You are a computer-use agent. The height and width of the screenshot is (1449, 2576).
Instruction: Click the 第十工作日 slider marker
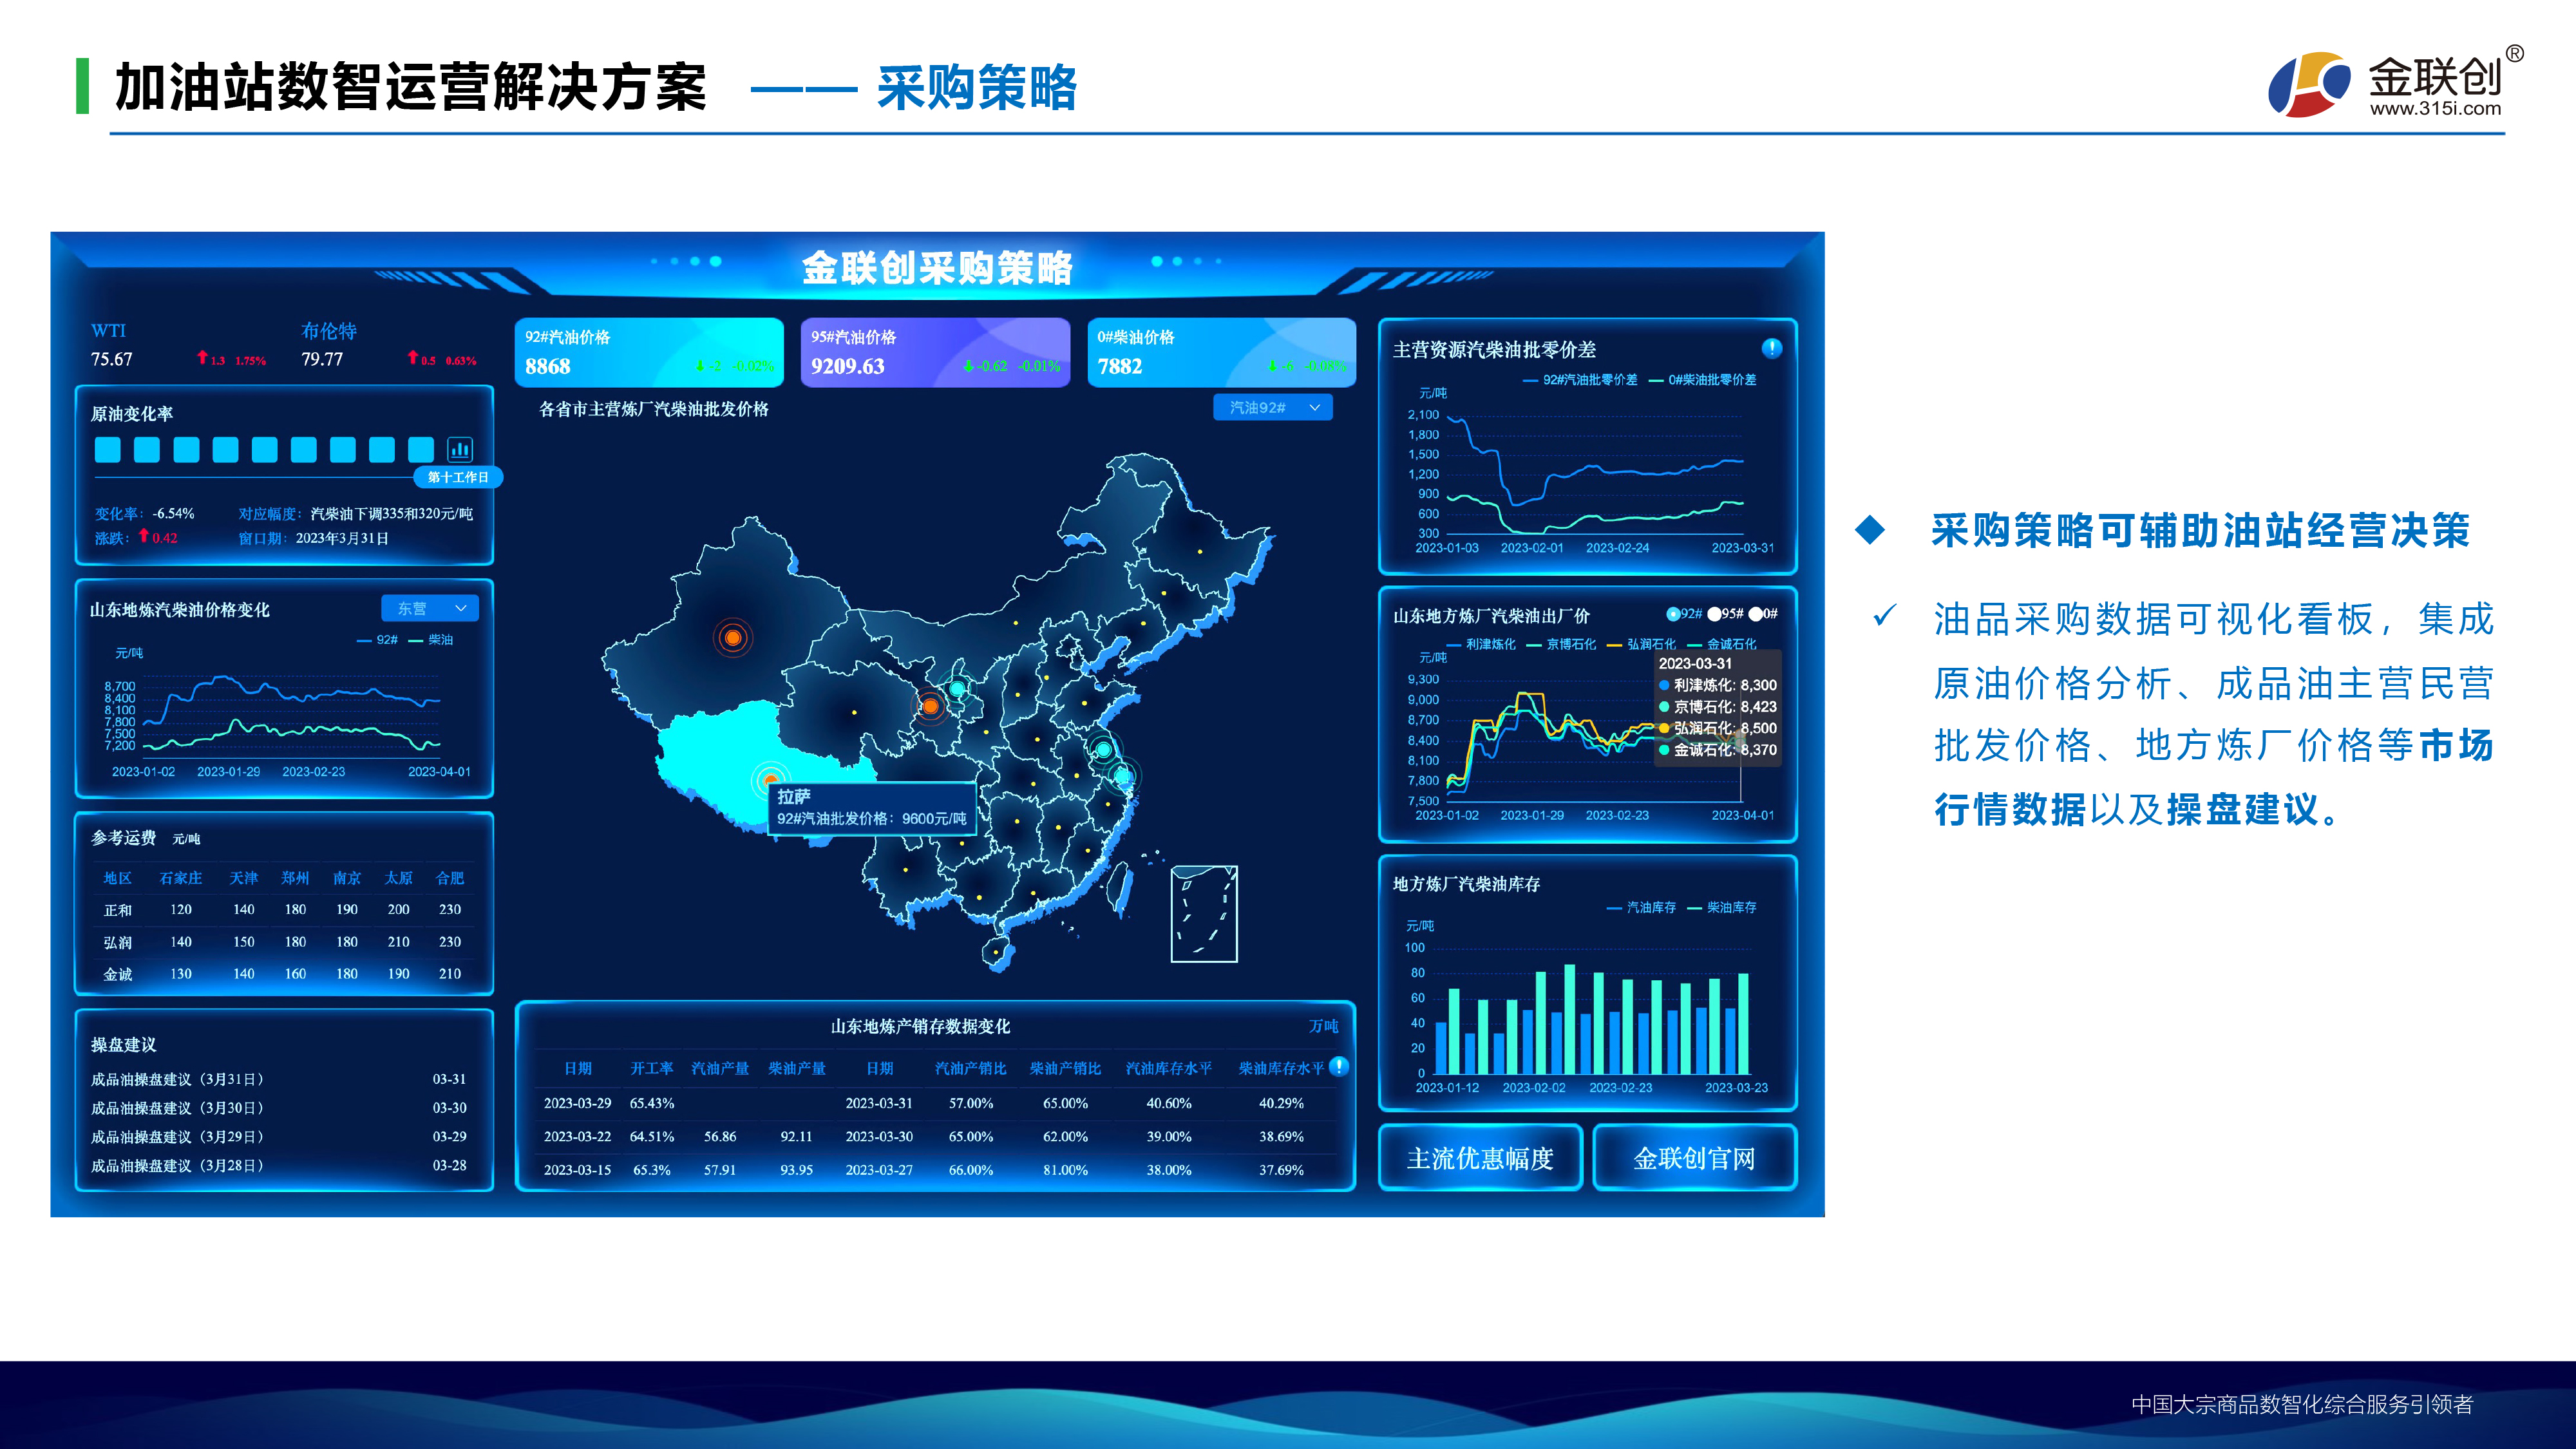pos(458,477)
